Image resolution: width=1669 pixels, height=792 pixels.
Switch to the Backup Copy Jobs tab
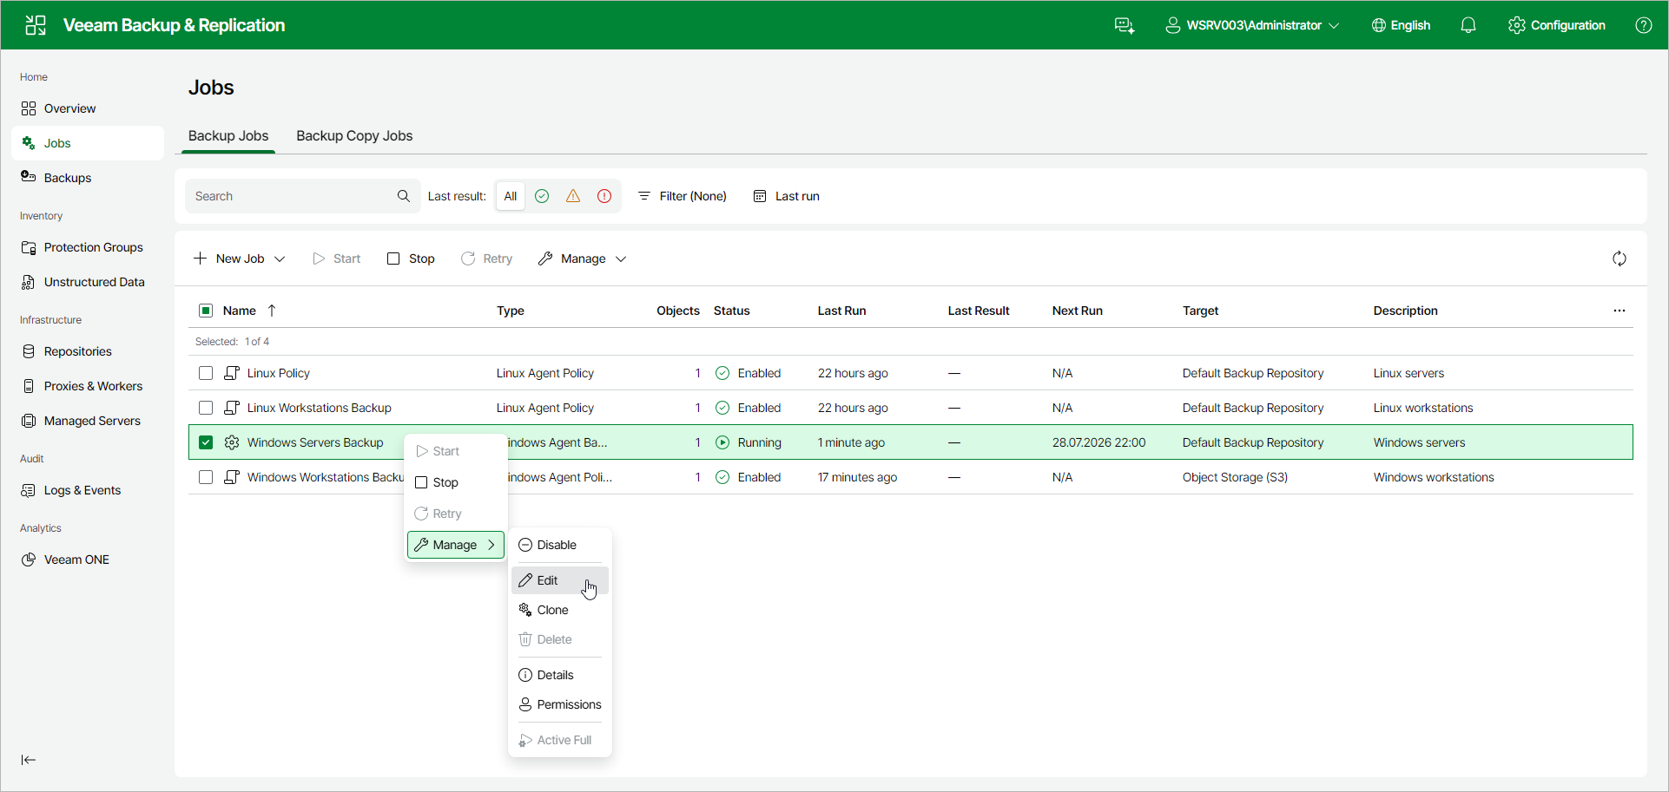tap(354, 136)
